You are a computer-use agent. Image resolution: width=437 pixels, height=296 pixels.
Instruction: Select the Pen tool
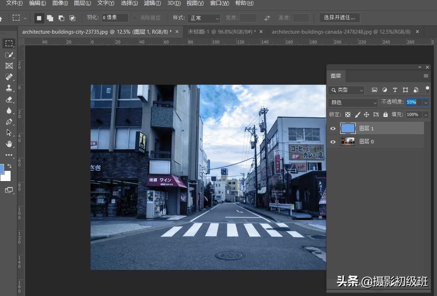[9, 121]
